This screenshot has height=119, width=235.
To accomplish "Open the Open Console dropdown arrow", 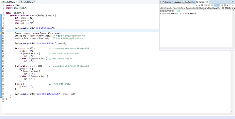I will (x=233, y=5).
